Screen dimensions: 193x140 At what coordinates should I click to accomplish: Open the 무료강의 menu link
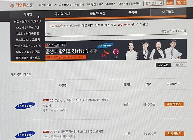click(79, 5)
